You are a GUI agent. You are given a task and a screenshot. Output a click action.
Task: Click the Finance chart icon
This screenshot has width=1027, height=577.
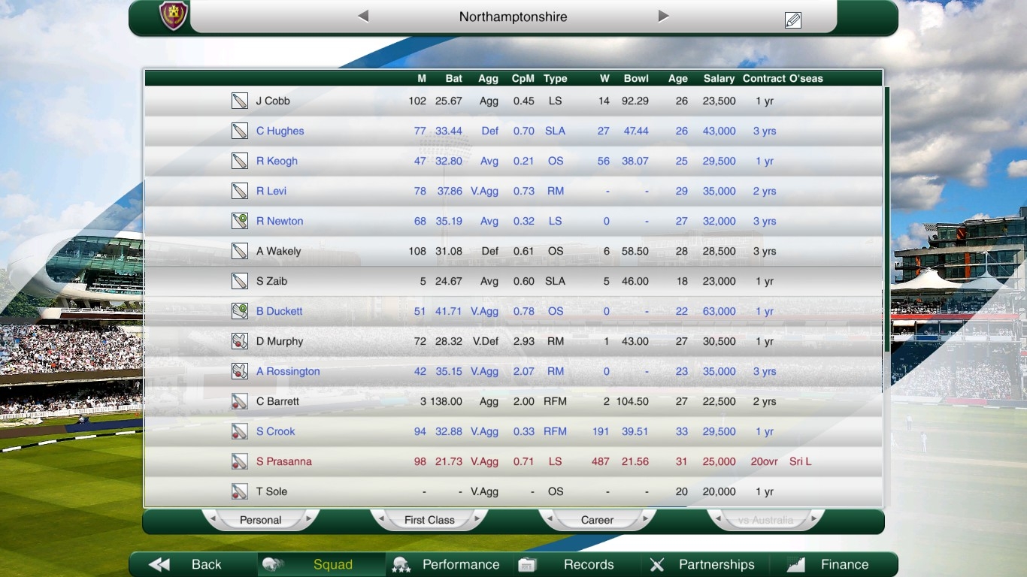pos(796,564)
